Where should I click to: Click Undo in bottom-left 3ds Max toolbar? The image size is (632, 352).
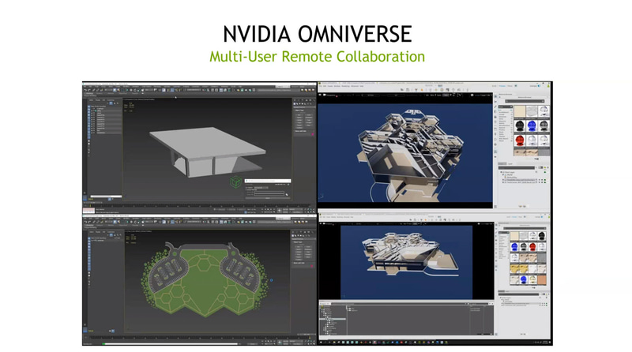tap(85, 222)
